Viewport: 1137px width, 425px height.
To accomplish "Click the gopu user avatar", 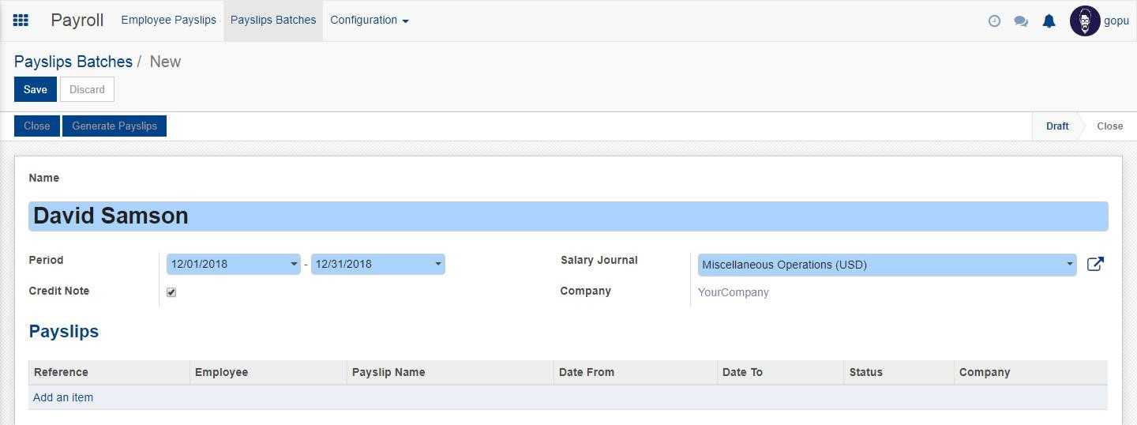I will (1084, 21).
